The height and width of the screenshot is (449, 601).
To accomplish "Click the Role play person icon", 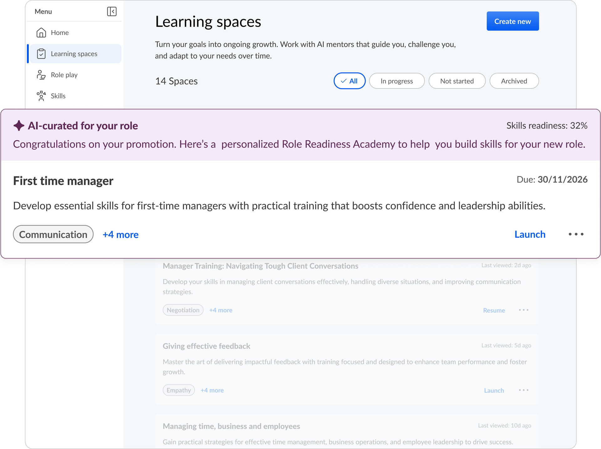I will 41,75.
